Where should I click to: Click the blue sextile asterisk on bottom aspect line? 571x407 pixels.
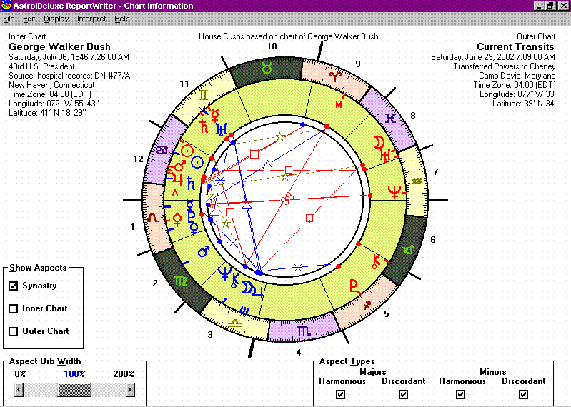click(x=298, y=268)
